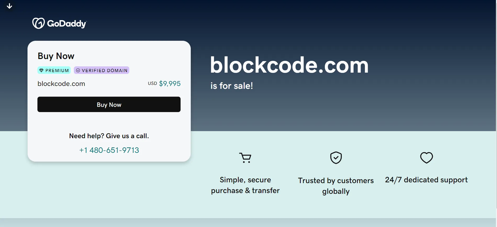This screenshot has width=497, height=227.
Task: Click the "is for sale!" subtitle
Action: [x=232, y=86]
